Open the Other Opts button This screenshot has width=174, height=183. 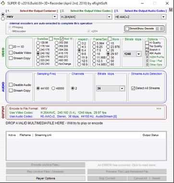point(147,65)
